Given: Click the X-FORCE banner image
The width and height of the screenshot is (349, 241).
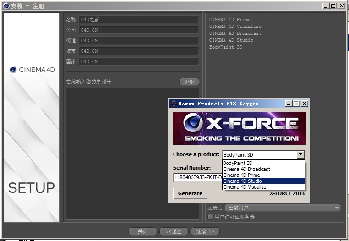Looking at the screenshot, I should coord(240,128).
